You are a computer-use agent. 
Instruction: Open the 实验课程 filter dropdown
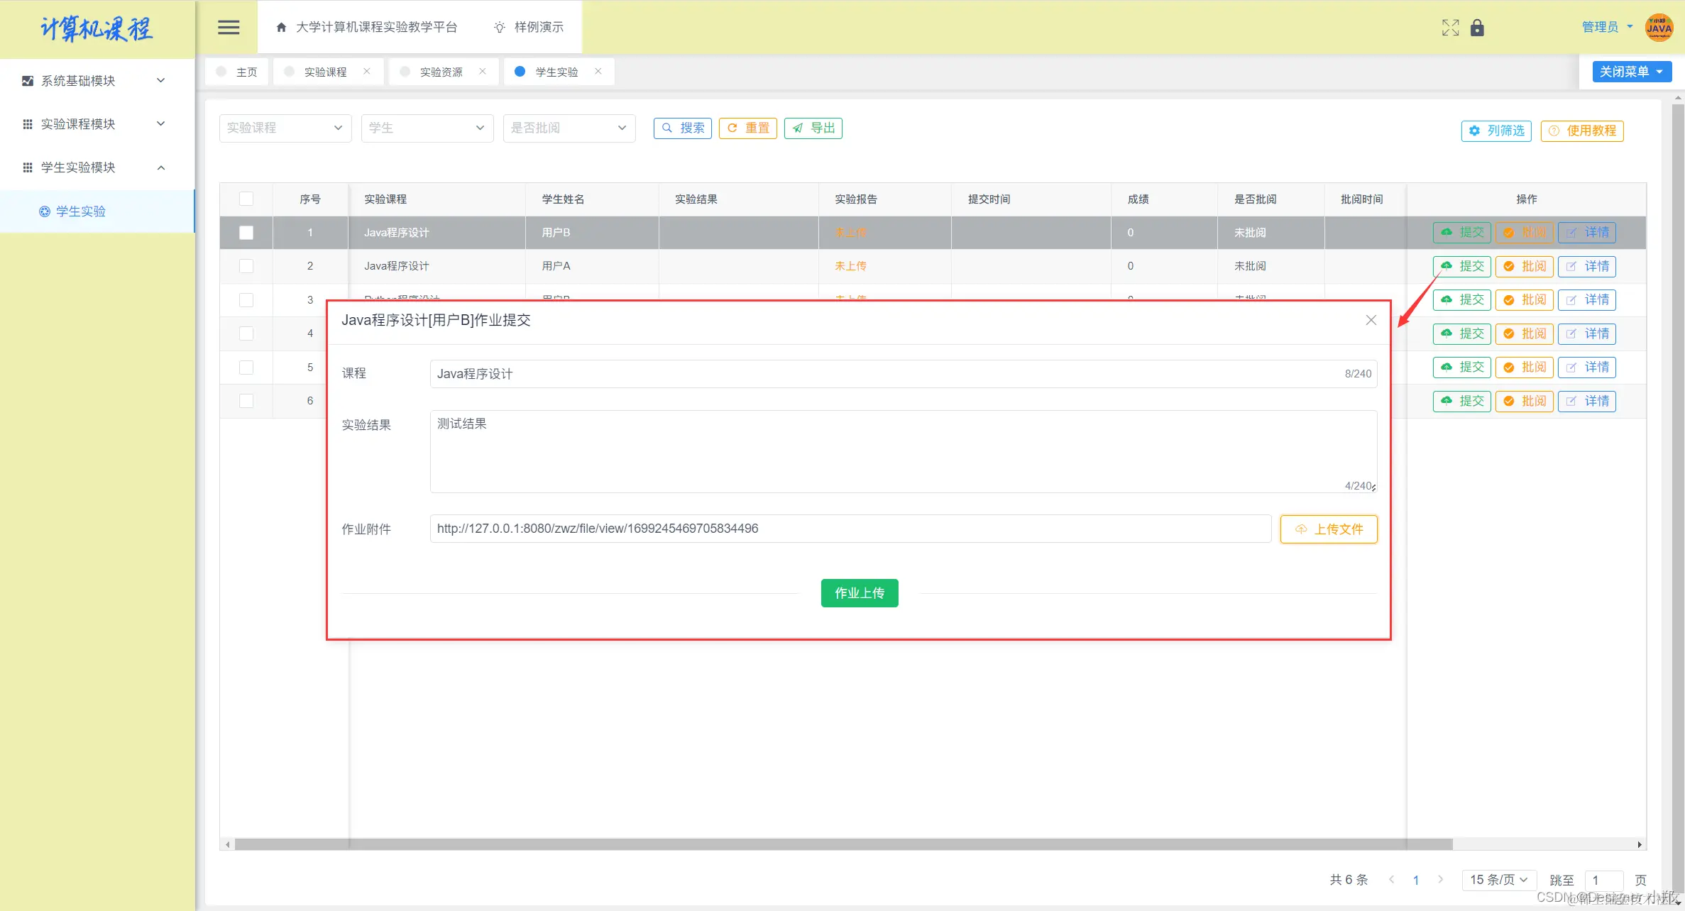[285, 128]
